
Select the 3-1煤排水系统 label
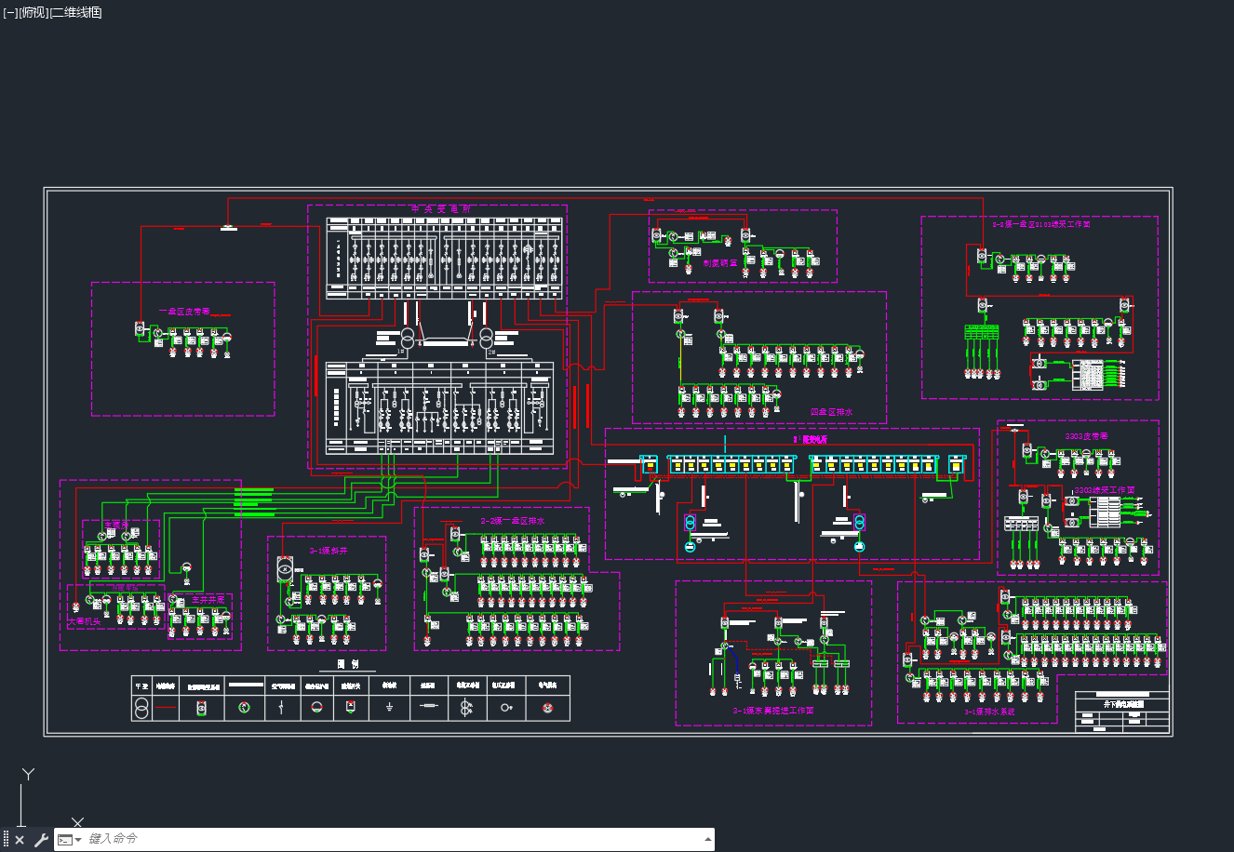coord(988,712)
